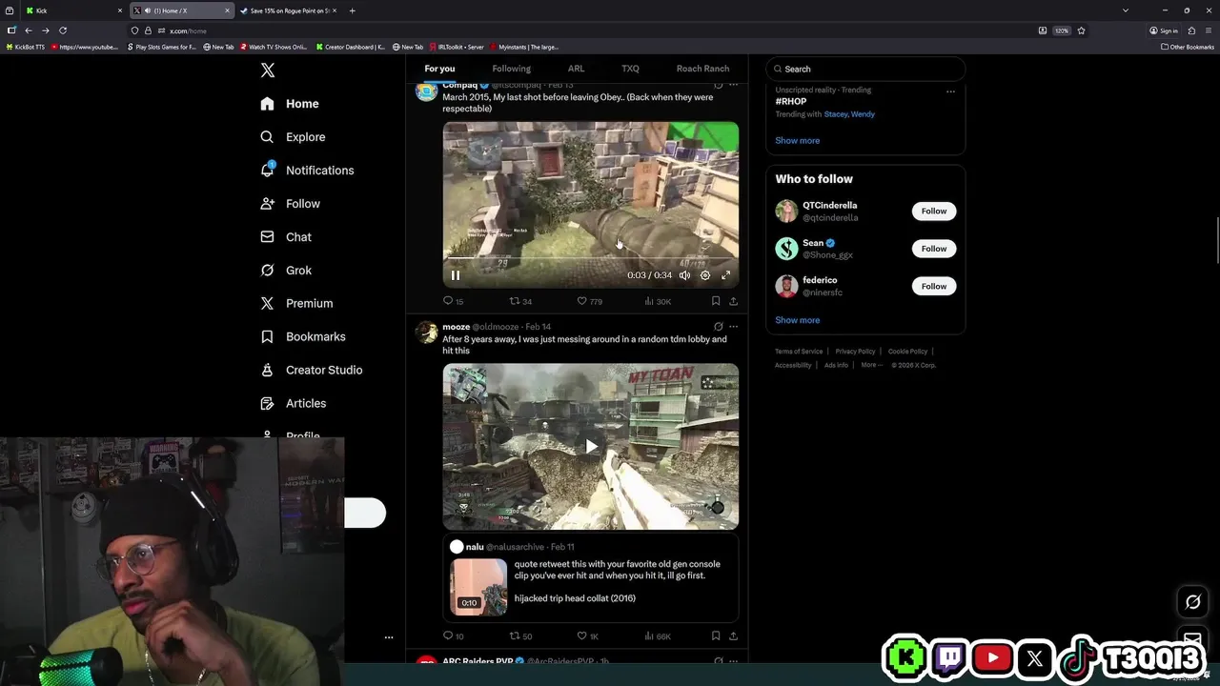Bookmark the Compaq post
Screen dimensions: 1220x686
click(x=716, y=301)
